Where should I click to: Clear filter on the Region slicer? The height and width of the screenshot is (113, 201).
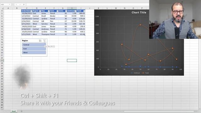44,41
